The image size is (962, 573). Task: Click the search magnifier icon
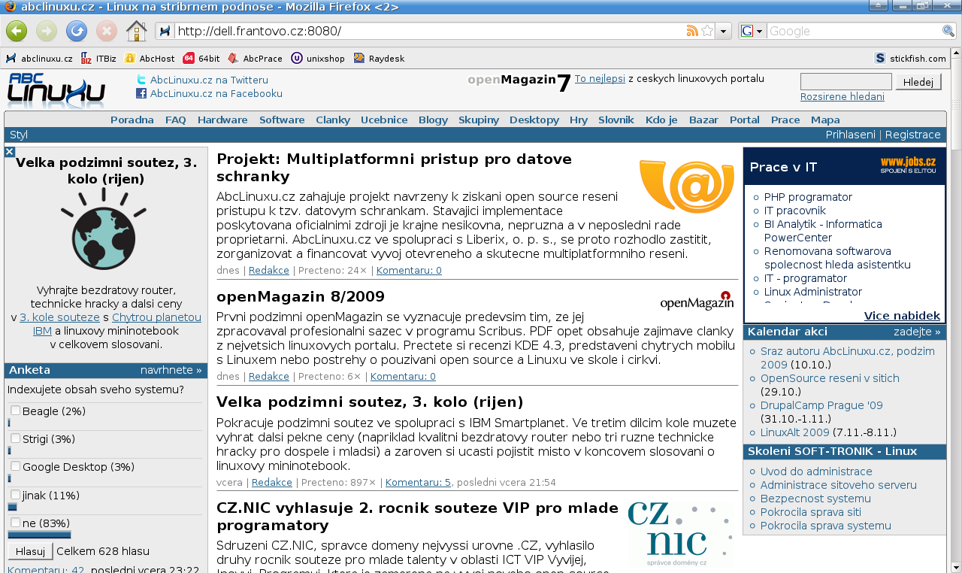coord(948,31)
